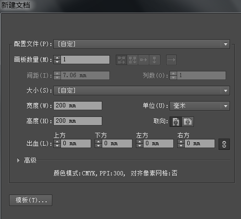Expand the 高级 advanced section
This screenshot has width=241, height=219.
click(18, 160)
